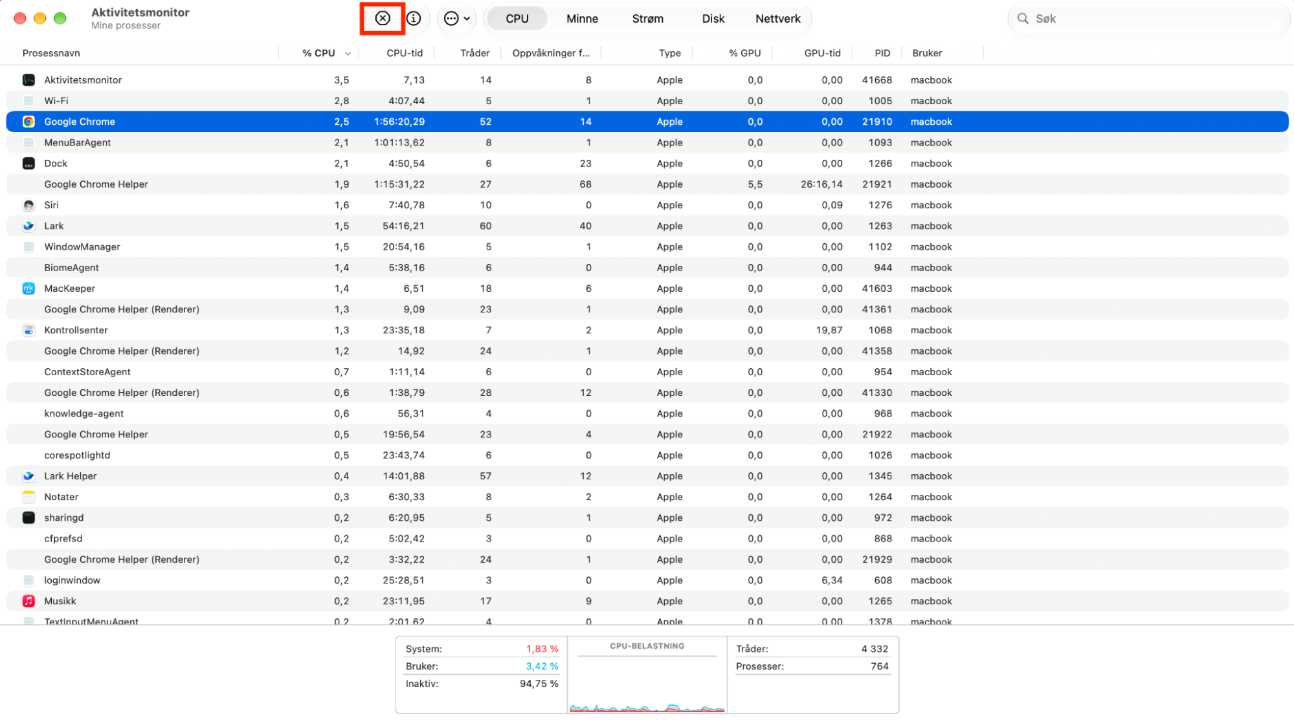The width and height of the screenshot is (1294, 720).
Task: Select the Lark Helper process icon
Action: pyautogui.click(x=28, y=475)
